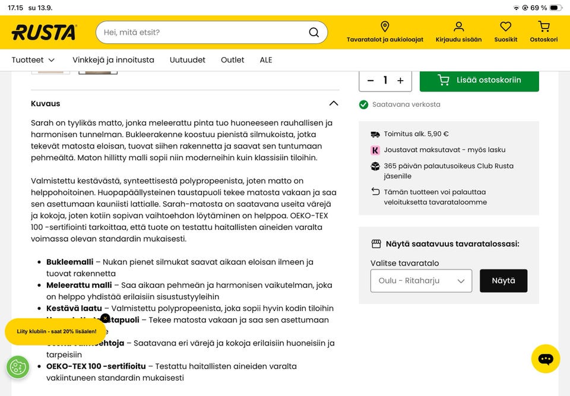Open the ALE menu item

266,60
